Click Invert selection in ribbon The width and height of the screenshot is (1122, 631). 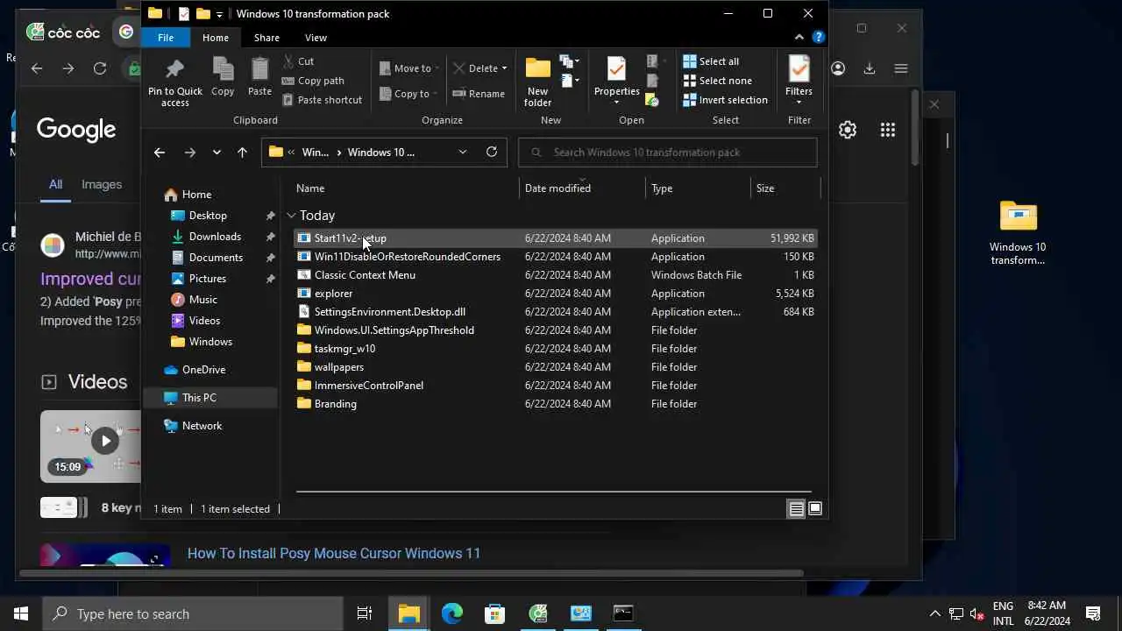[x=725, y=100]
